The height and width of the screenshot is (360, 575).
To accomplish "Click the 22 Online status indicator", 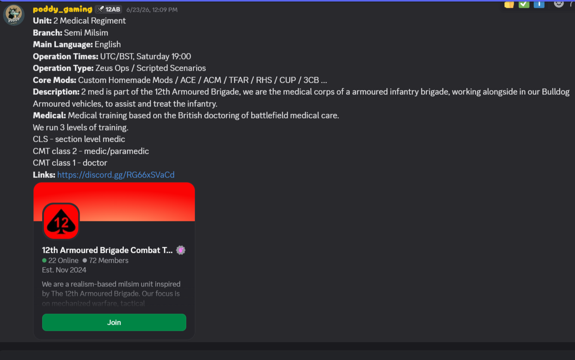I will (x=60, y=261).
